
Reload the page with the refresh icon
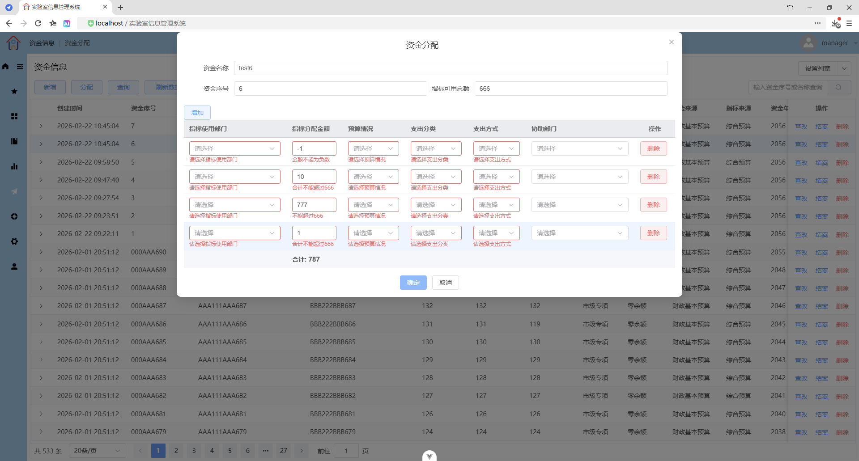coord(38,23)
